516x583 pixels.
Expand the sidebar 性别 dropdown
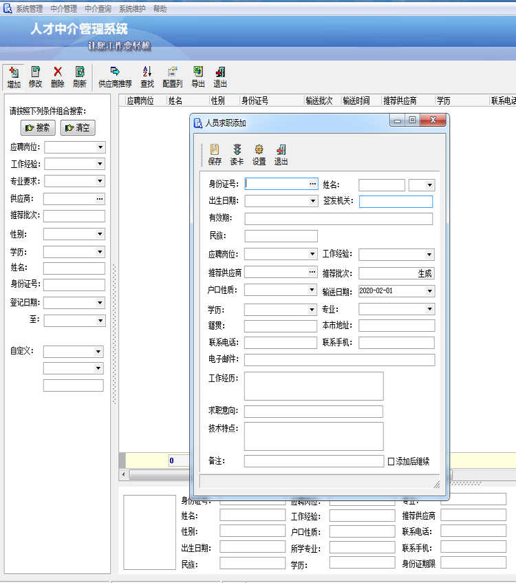[100, 234]
